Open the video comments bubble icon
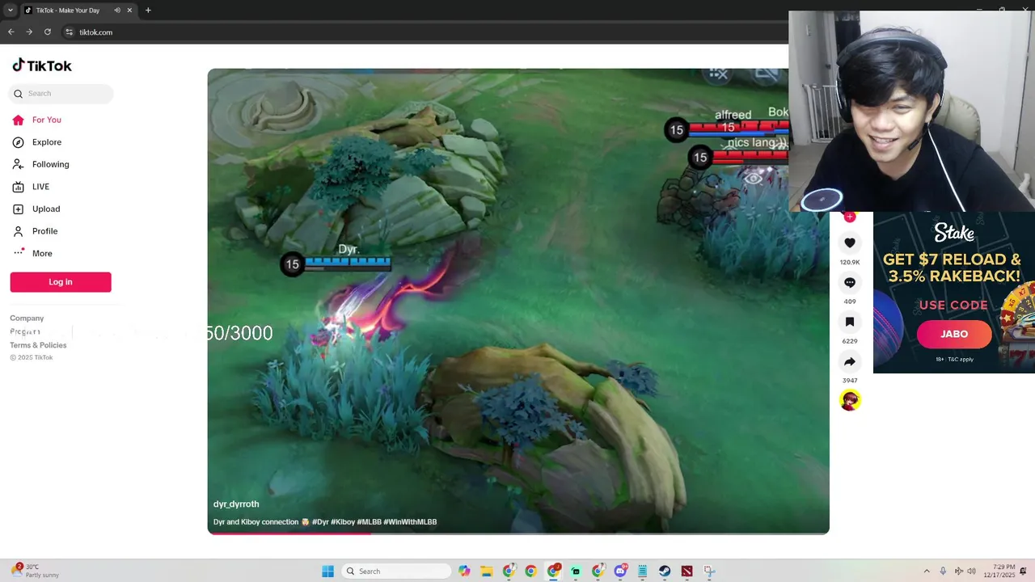The height and width of the screenshot is (582, 1035). pos(850,282)
